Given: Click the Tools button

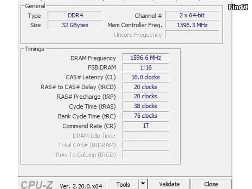Looking at the screenshot, I should click(x=123, y=184).
